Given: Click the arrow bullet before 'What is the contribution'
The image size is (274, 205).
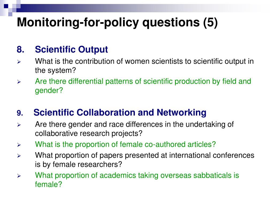Looking at the screenshot, I should (19, 62).
